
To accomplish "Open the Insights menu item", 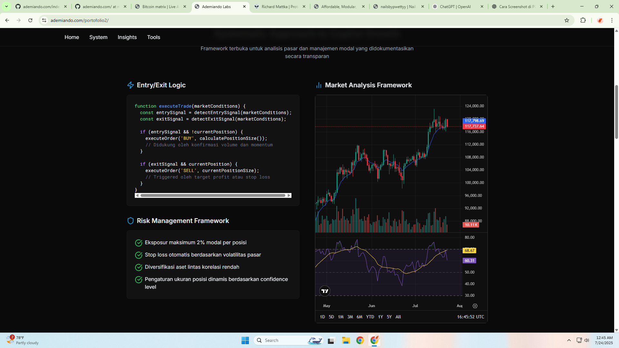I will pos(127,37).
